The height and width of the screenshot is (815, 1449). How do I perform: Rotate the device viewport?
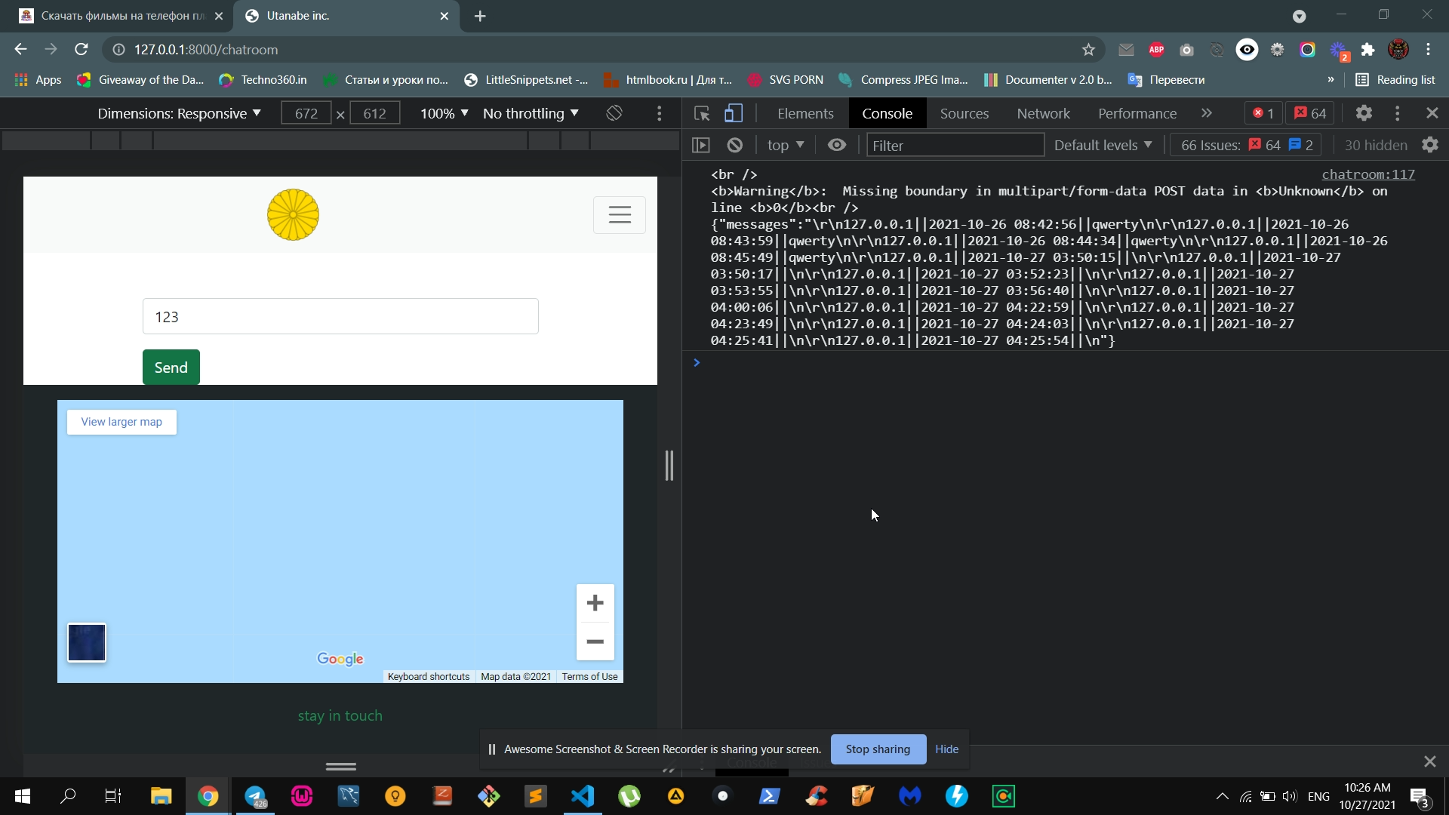point(614,113)
